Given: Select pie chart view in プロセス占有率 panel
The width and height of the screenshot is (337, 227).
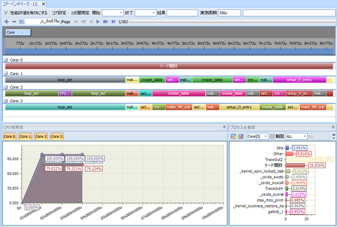Looking at the screenshot, I should tap(233, 136).
